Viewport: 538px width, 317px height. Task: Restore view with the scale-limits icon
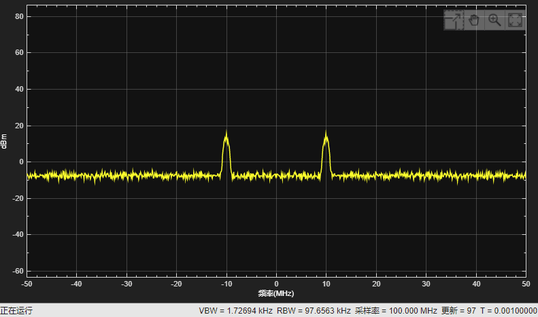click(515, 20)
